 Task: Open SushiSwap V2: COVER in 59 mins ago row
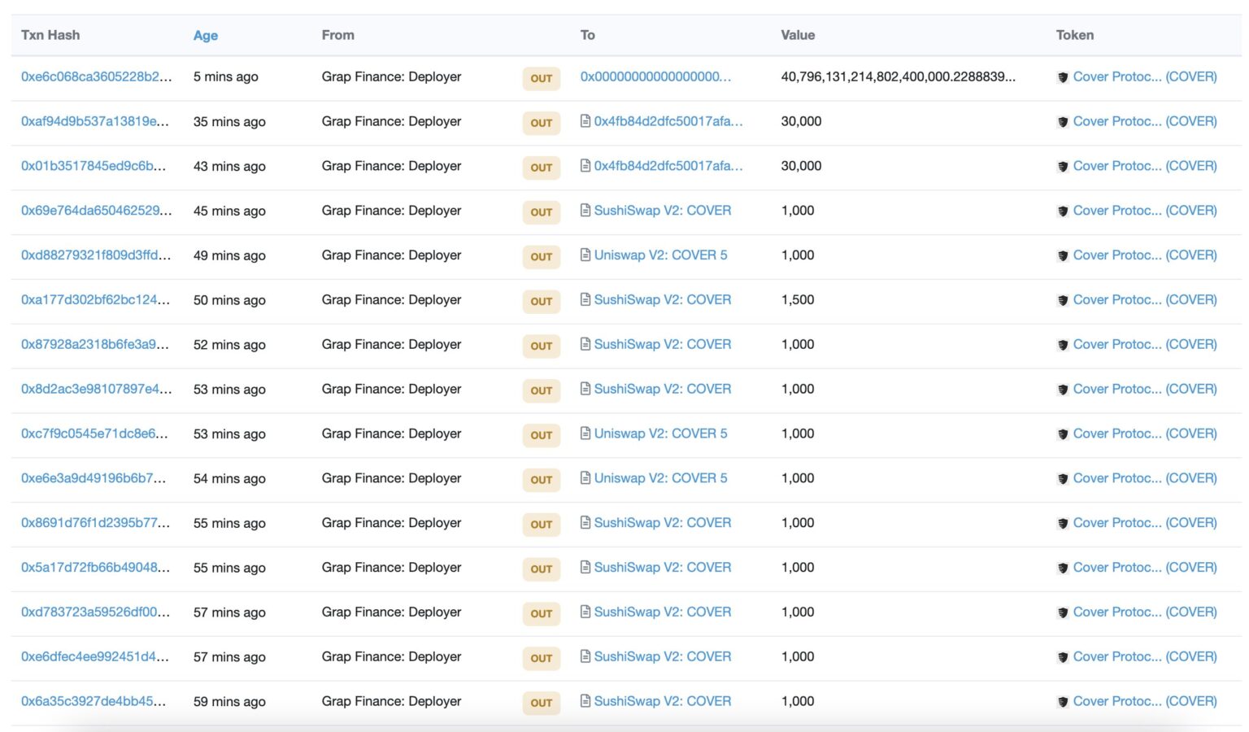pos(662,701)
